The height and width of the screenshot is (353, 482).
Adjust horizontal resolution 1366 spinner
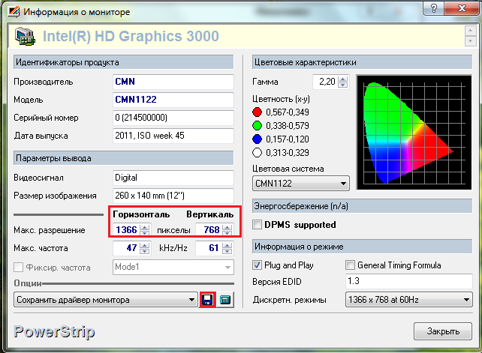(x=145, y=230)
